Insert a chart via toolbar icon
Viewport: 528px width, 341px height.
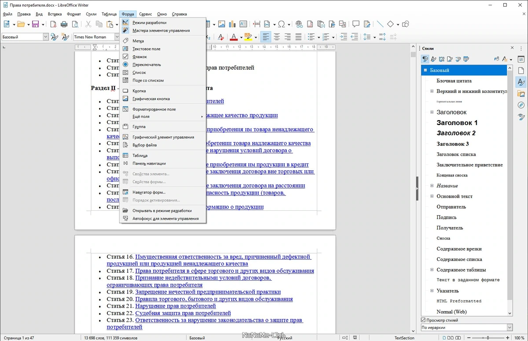click(232, 24)
